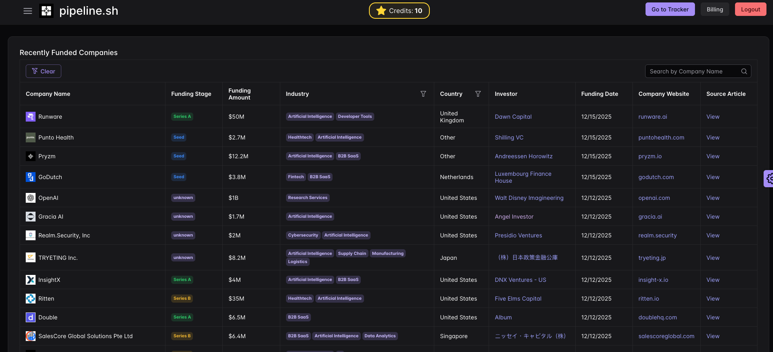Open the Country column filter
Screen dimensions: 773x352
[x=478, y=94]
